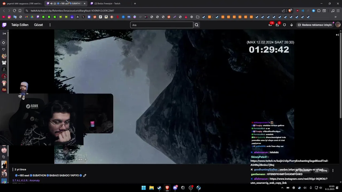Mute the SUBATHON tab audio icon
This screenshot has width=342, height=192.
[51, 3]
